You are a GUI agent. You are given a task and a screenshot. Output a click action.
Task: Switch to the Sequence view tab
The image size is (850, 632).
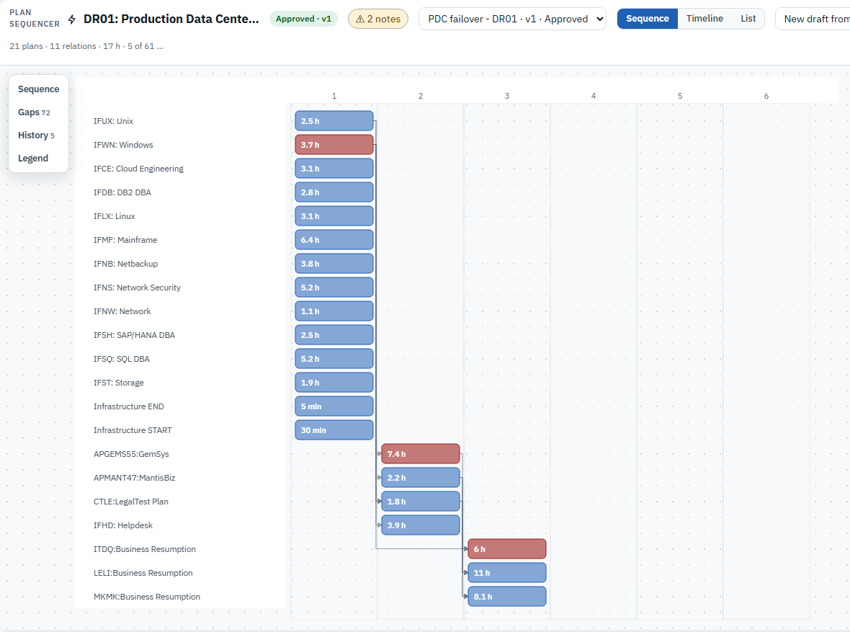pyautogui.click(x=648, y=19)
